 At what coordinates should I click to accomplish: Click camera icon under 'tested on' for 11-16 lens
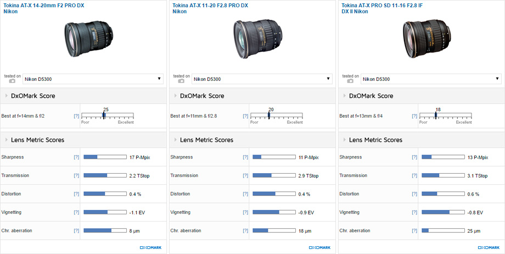tap(350, 81)
